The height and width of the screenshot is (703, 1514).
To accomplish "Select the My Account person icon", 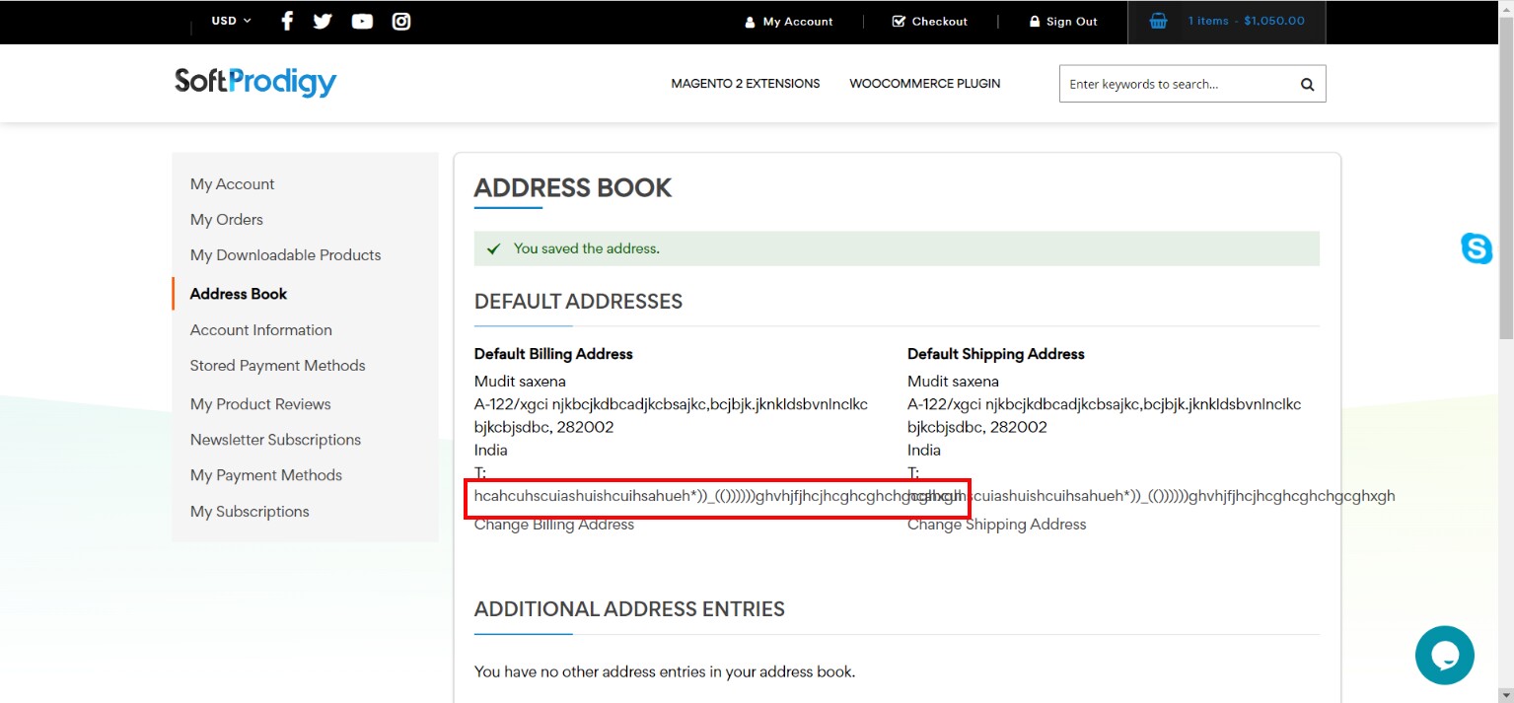I will click(749, 21).
